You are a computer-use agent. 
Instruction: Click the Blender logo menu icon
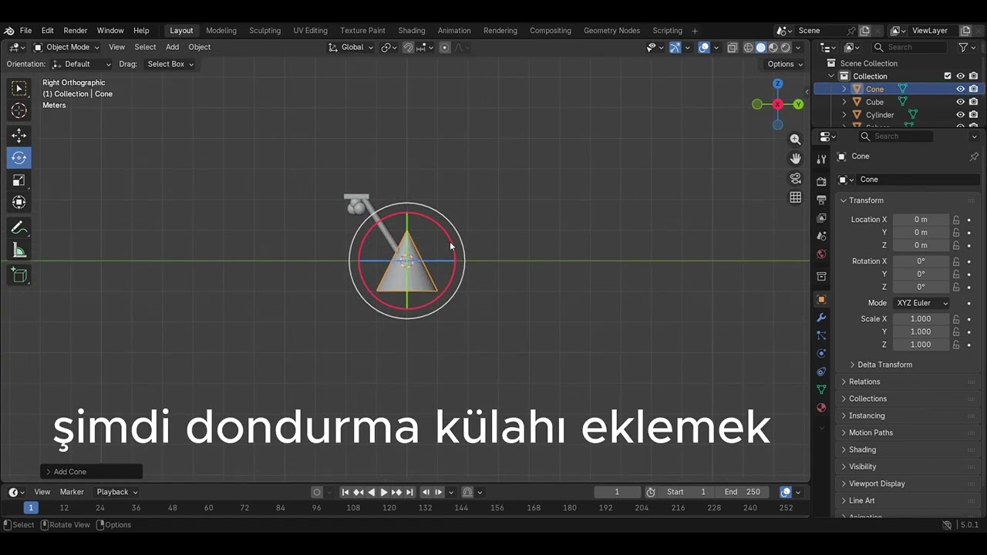[8, 31]
